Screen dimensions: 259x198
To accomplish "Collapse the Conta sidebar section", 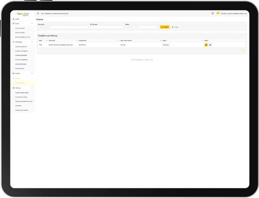I will 32,24.
